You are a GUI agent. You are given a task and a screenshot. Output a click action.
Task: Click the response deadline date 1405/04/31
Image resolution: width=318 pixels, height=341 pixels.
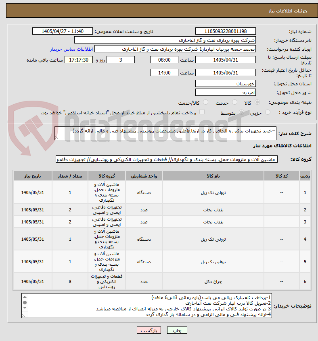tap(225, 60)
